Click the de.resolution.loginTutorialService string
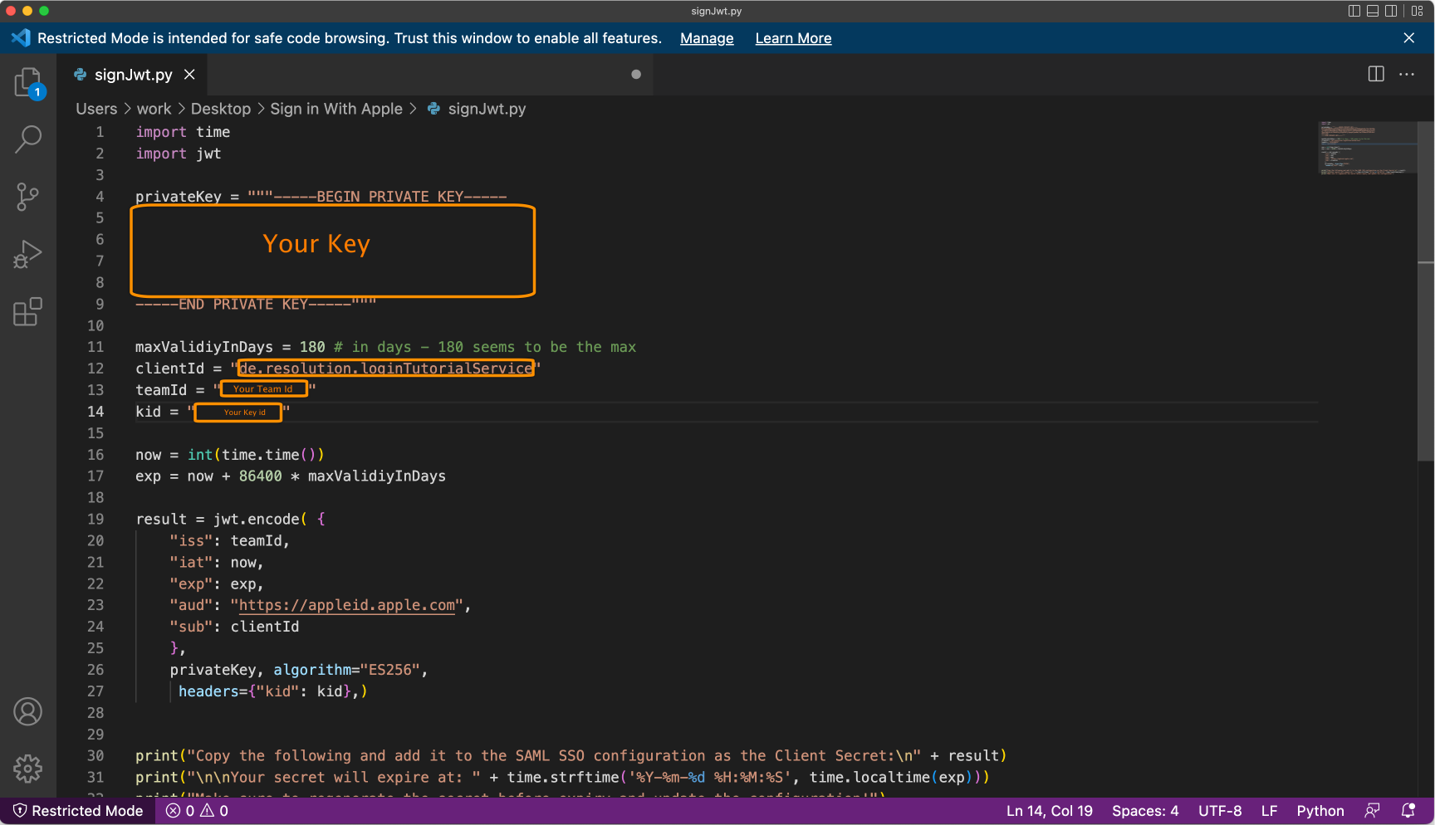Image resolution: width=1435 pixels, height=825 pixels. coord(386,369)
